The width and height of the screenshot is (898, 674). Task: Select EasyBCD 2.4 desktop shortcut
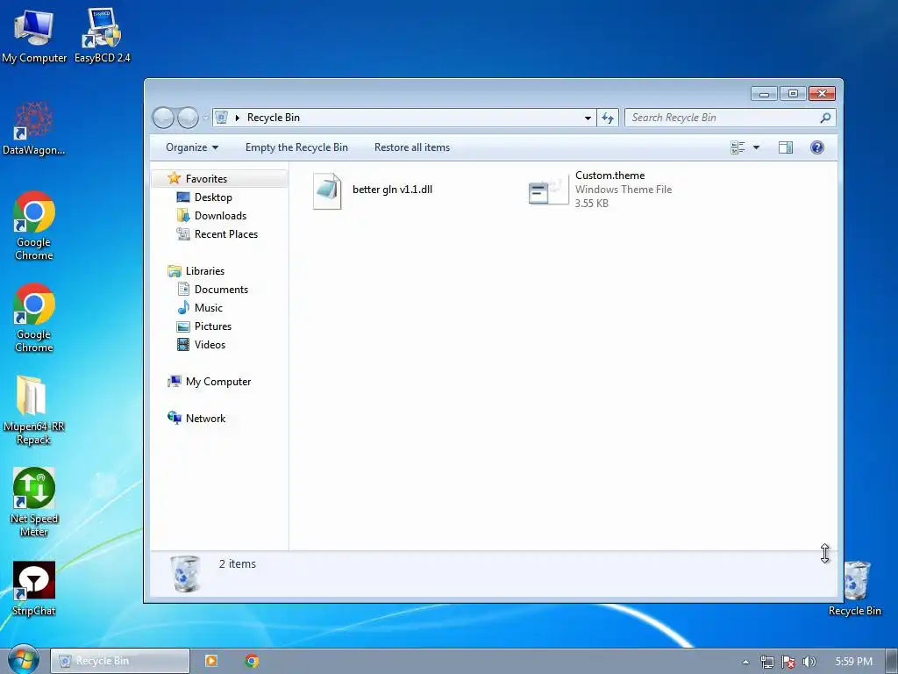coord(103,35)
